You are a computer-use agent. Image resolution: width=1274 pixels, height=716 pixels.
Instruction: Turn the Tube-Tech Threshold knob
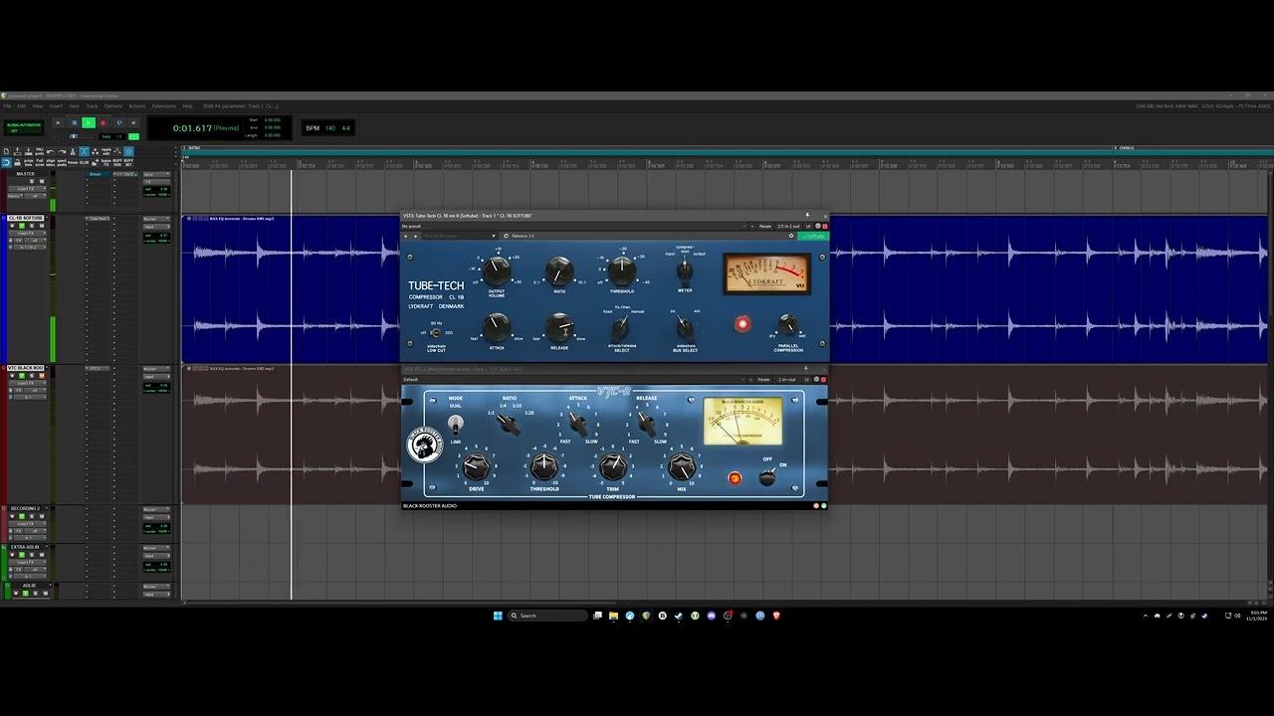pyautogui.click(x=622, y=268)
